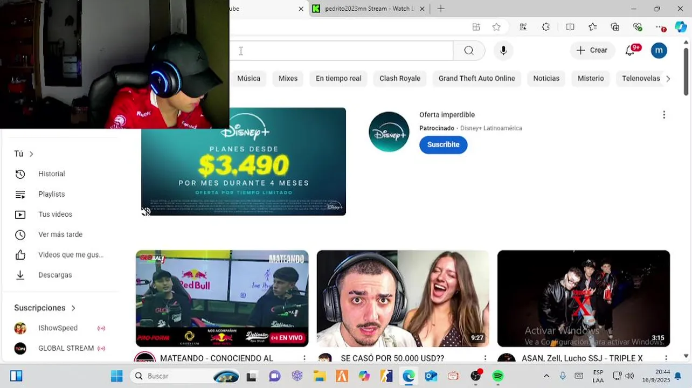692x388 pixels.
Task: Add page to favorites star
Action: tap(496, 27)
